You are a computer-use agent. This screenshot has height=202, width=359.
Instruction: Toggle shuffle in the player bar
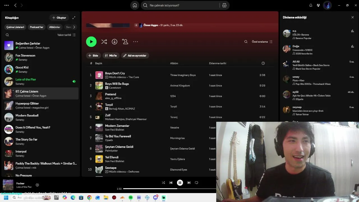click(x=163, y=183)
